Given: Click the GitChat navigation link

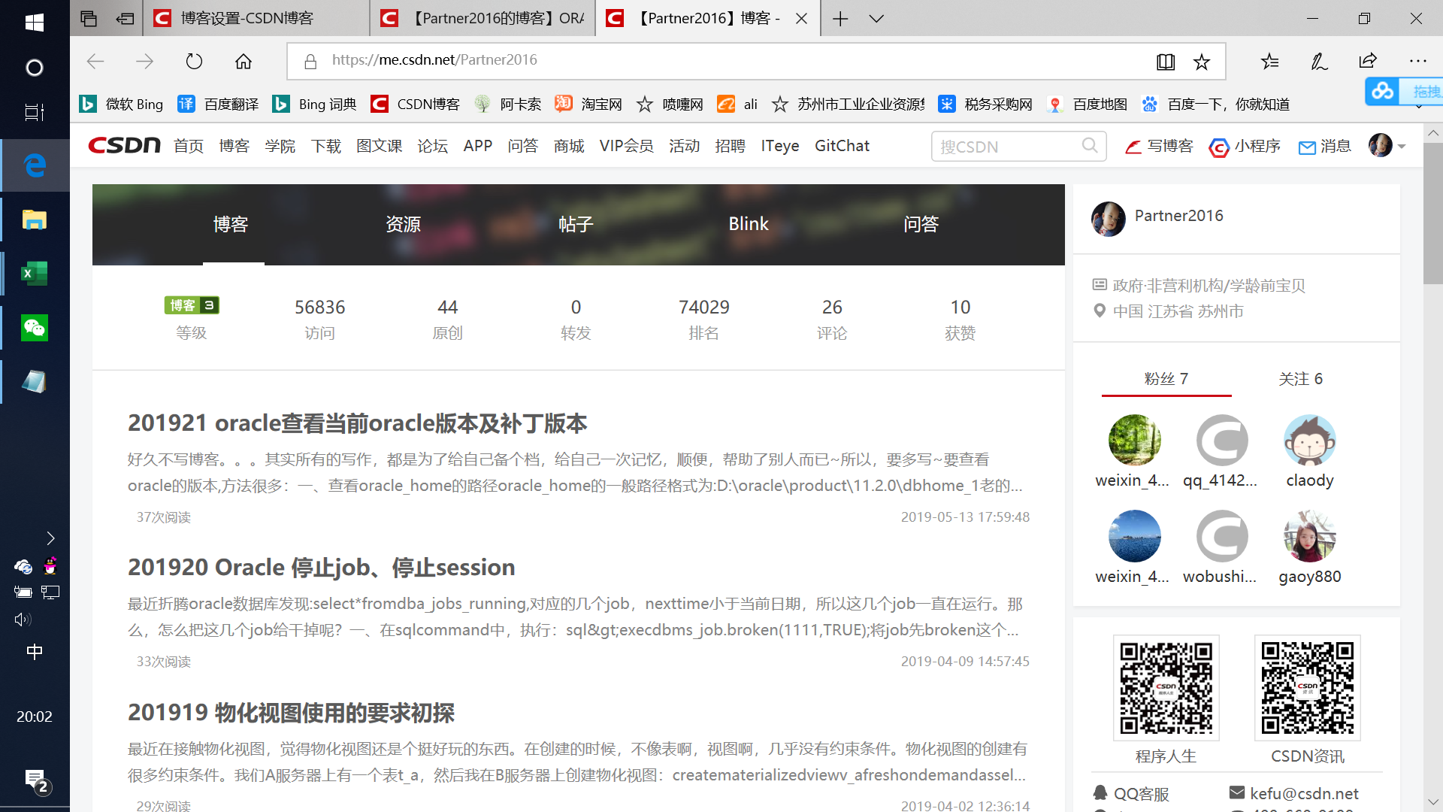Looking at the screenshot, I should [841, 145].
